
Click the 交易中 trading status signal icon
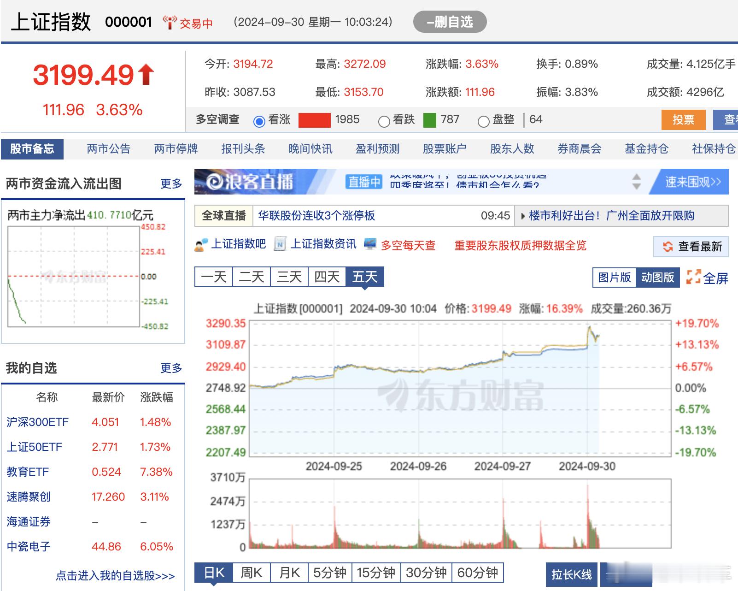[x=170, y=22]
